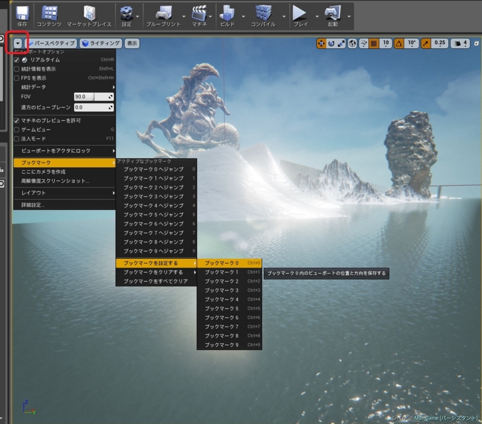
Task: Click the 表示 show button
Action: pos(132,43)
